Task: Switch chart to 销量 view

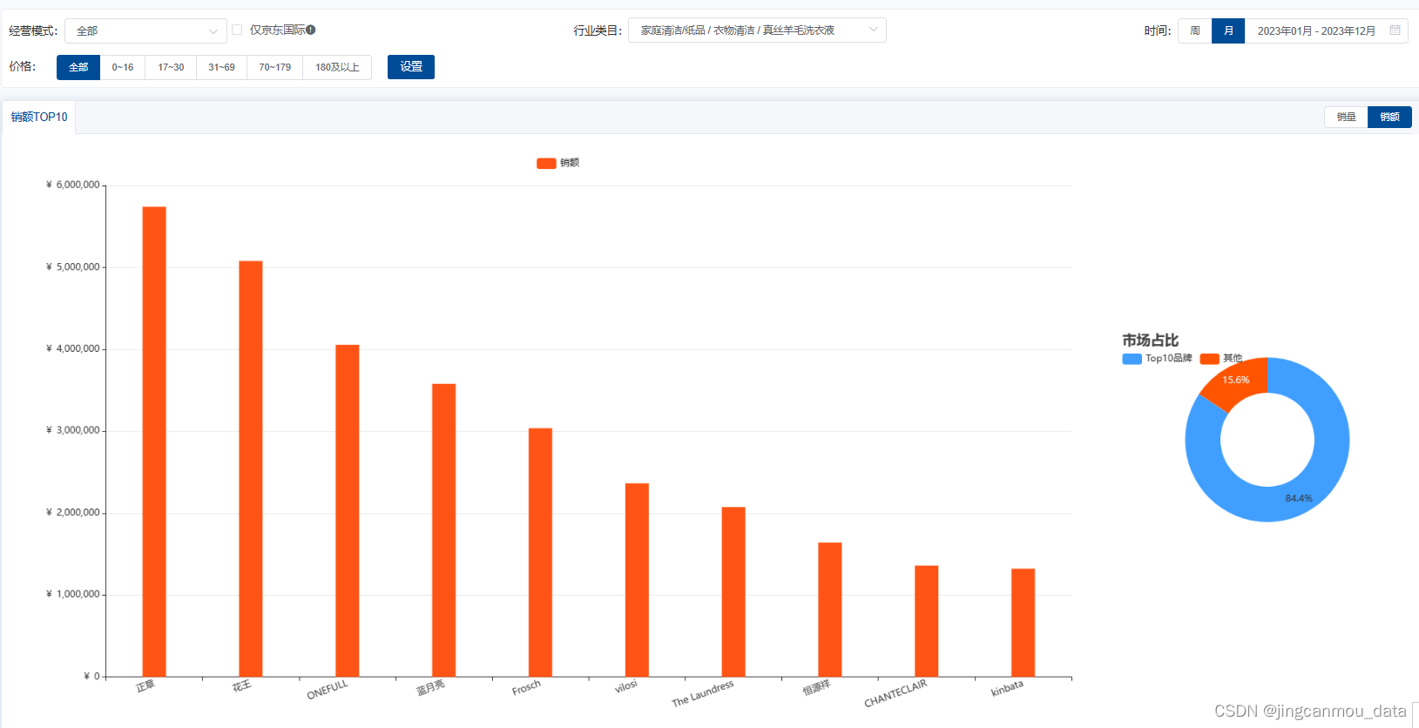Action: 1347,117
